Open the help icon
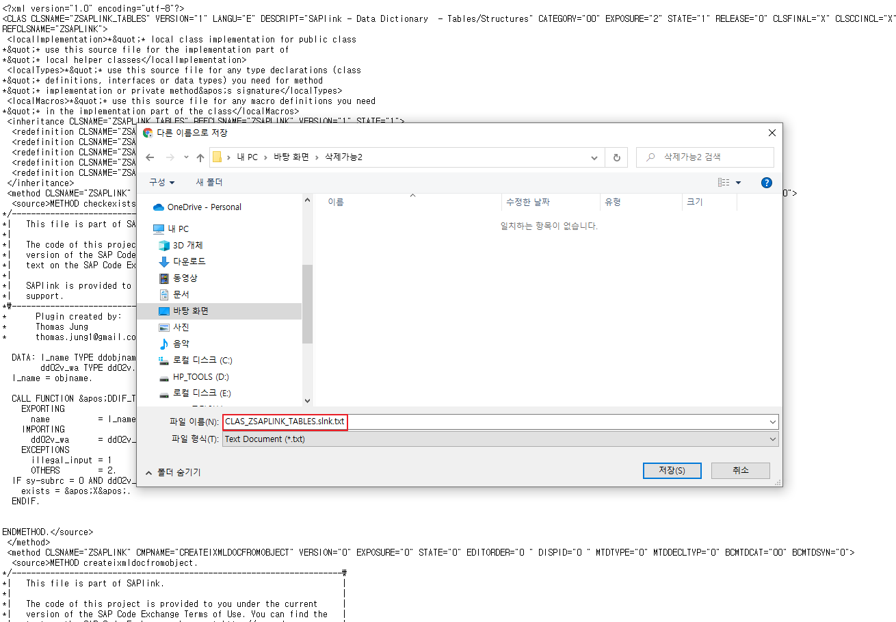Image resolution: width=896 pixels, height=622 pixels. (767, 183)
